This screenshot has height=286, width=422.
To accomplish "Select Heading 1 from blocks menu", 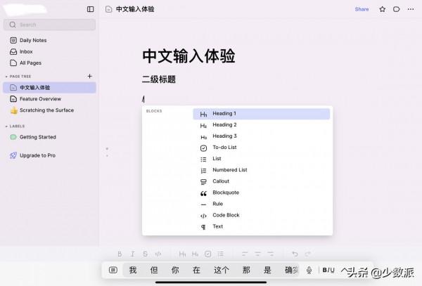I will point(262,114).
